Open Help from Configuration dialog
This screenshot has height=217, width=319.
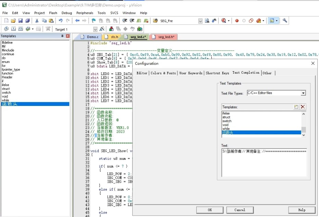click(x=302, y=210)
